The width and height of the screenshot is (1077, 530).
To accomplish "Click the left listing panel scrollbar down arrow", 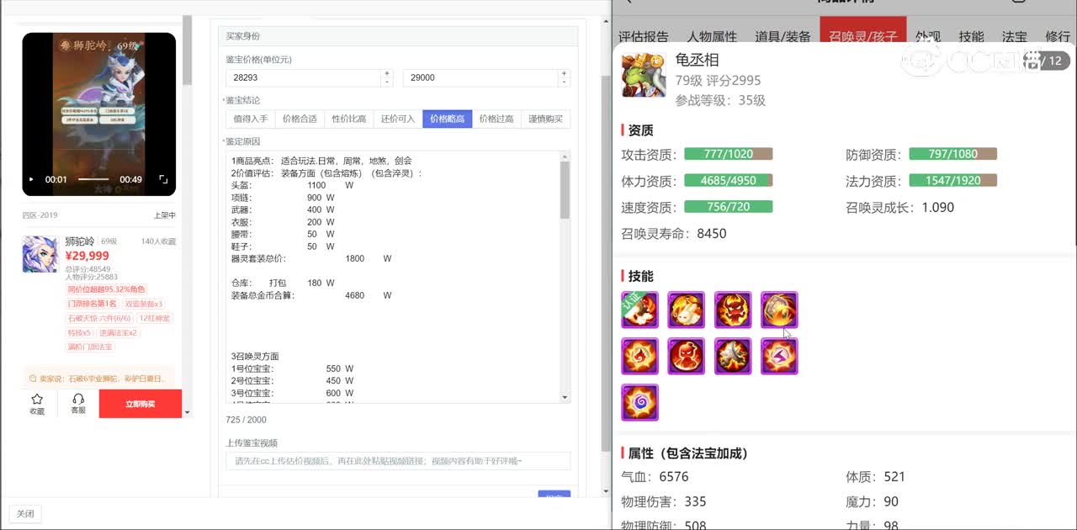I will coord(188,413).
